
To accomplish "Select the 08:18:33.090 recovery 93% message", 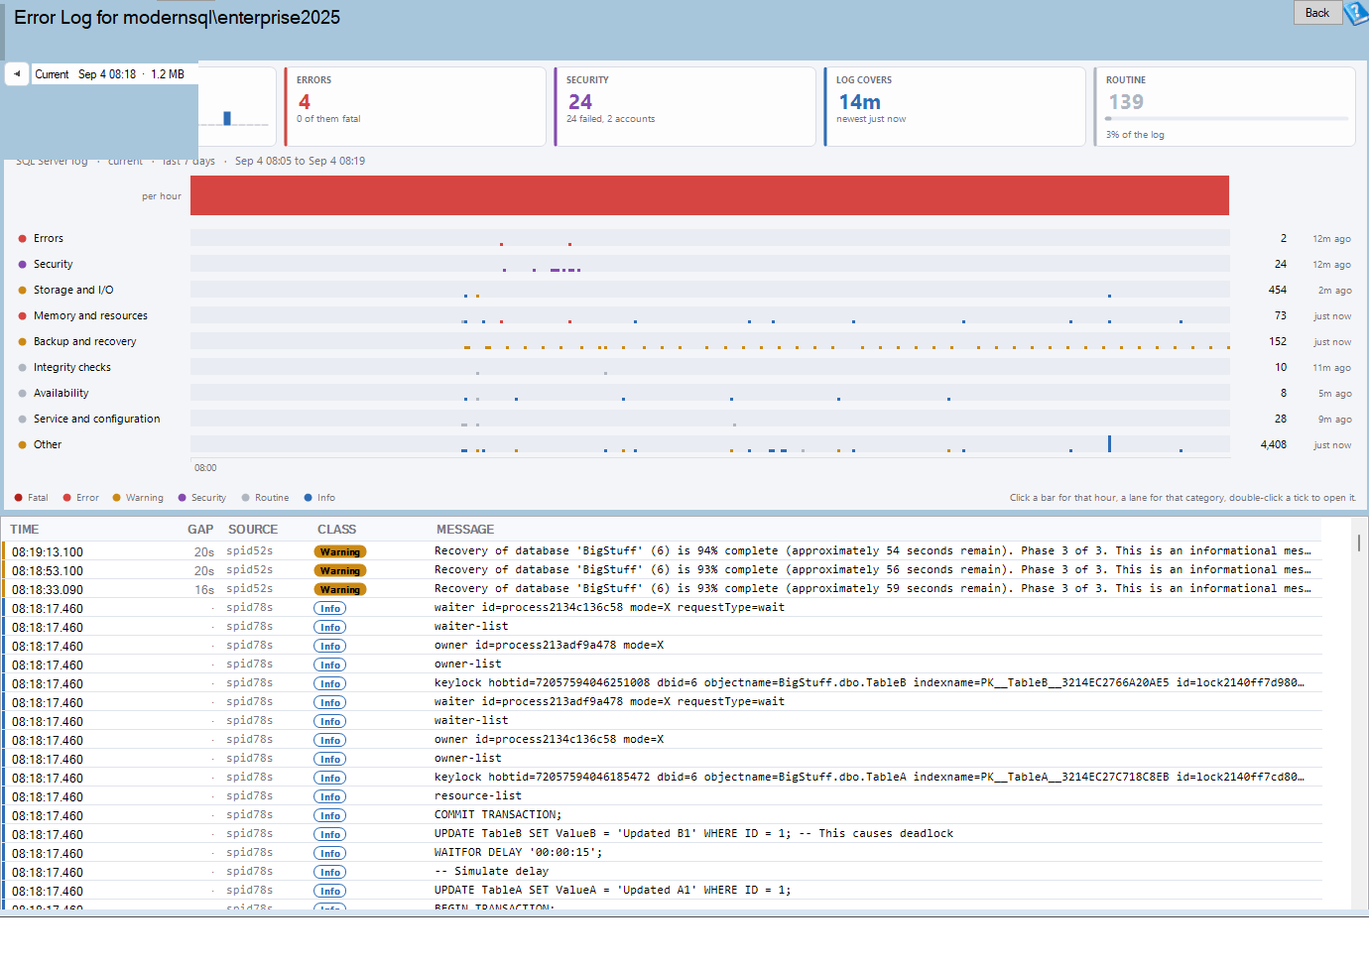I will pos(872,588).
